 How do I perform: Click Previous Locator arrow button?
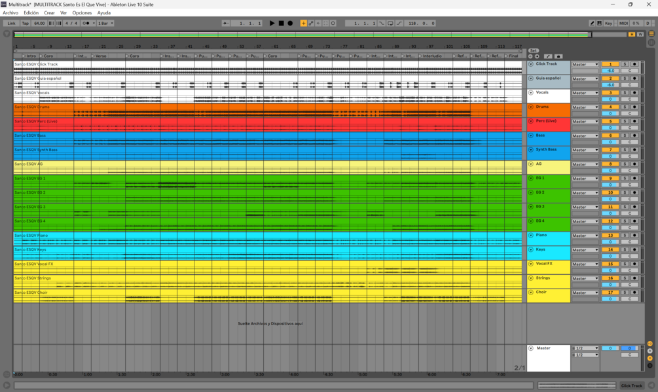[x=530, y=56]
